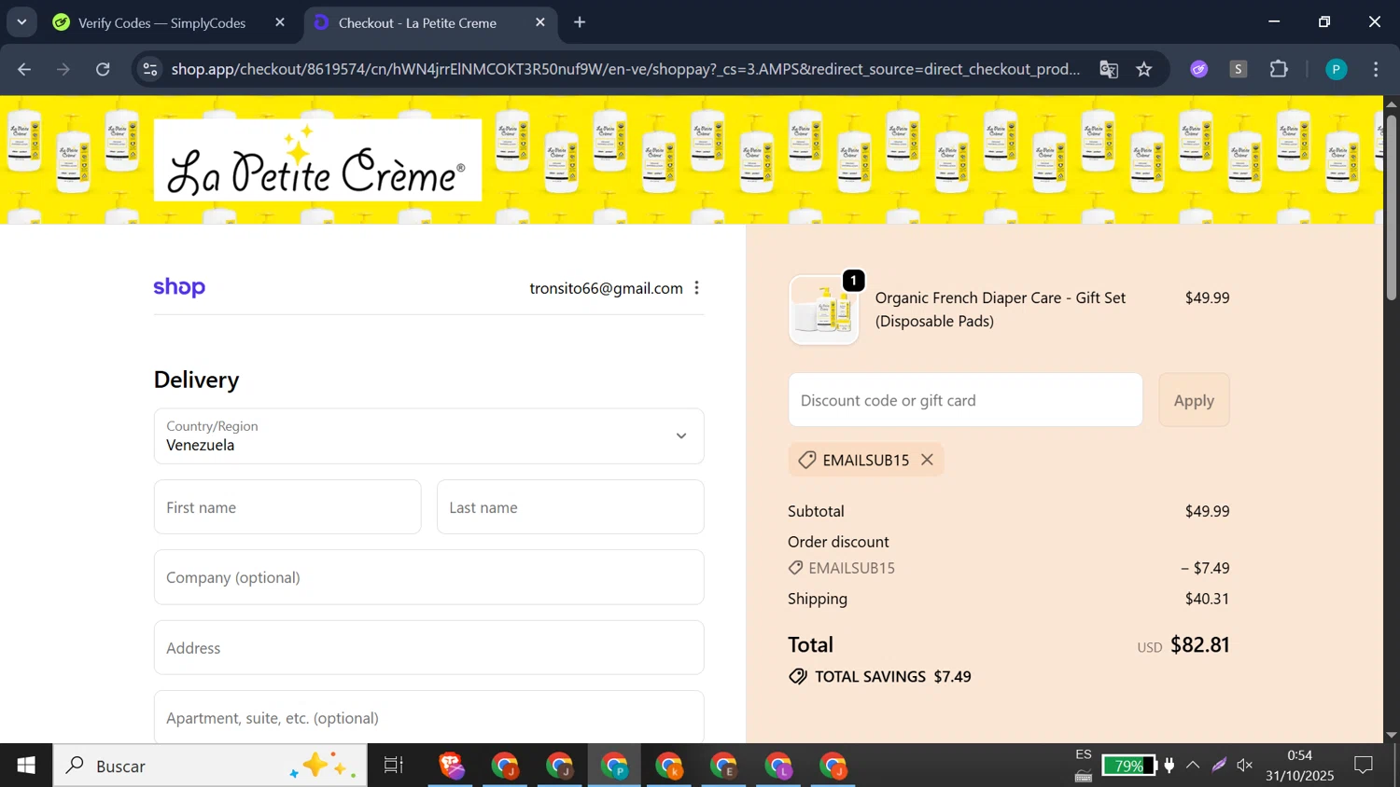Translate this page icon
This screenshot has height=787, width=1400.
[x=1109, y=69]
